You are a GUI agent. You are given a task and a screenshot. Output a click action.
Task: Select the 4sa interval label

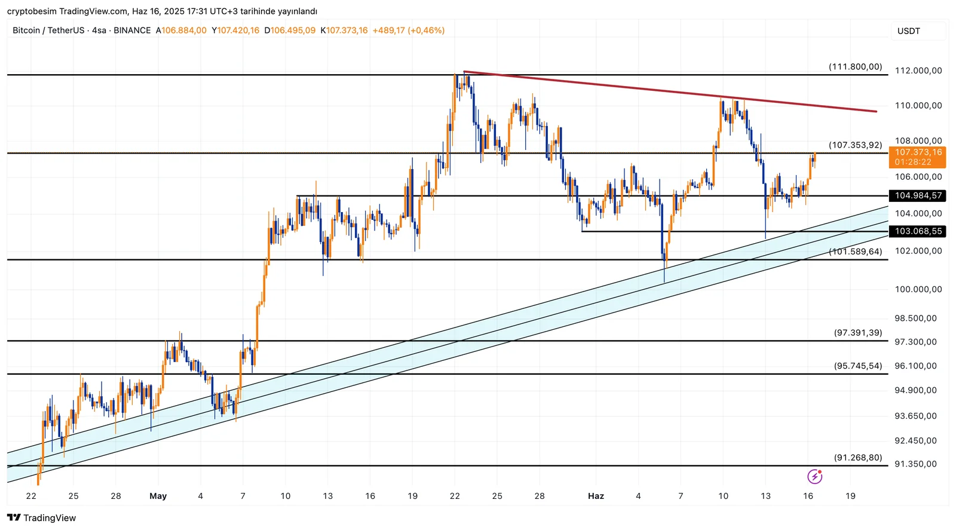tap(99, 30)
